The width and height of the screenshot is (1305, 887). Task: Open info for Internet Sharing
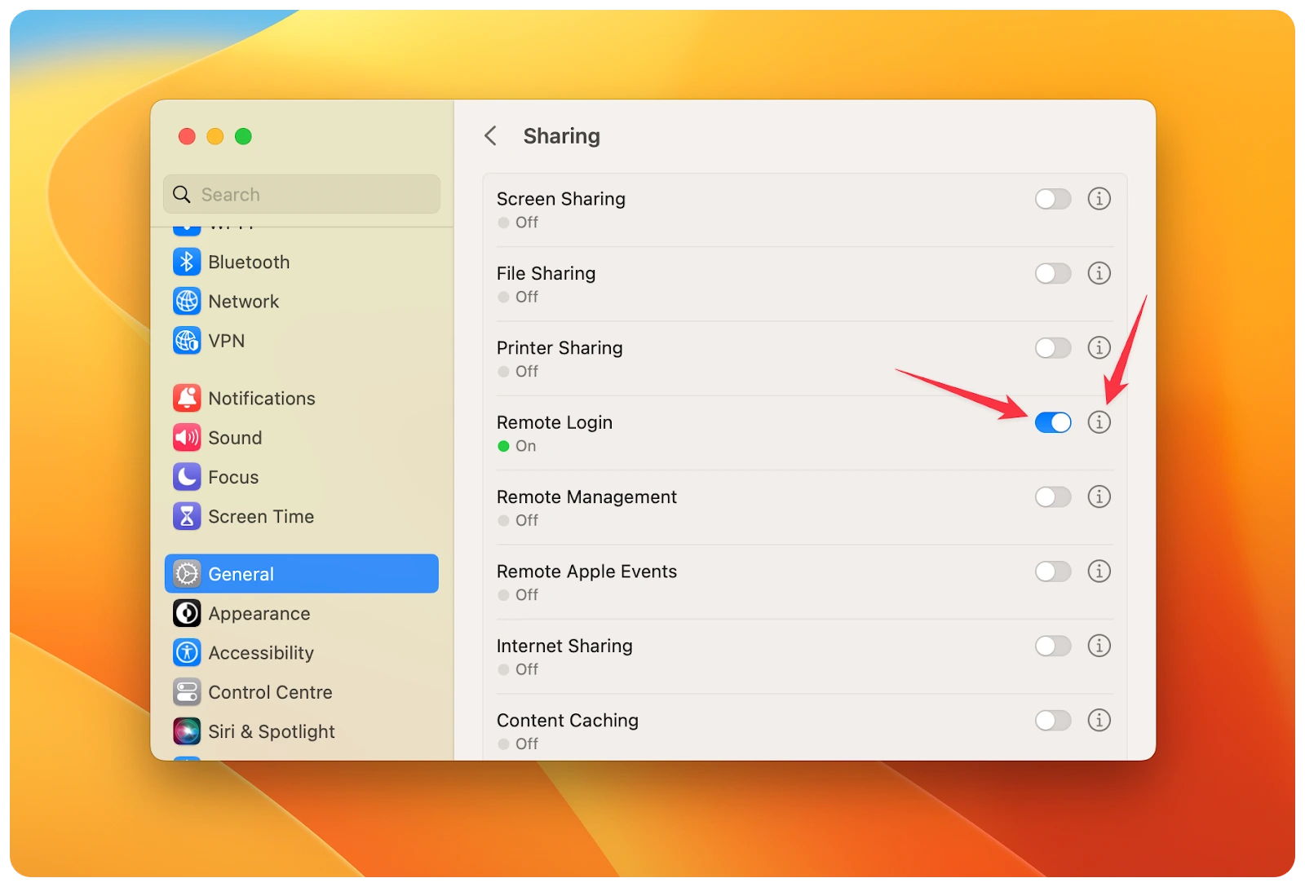click(x=1099, y=646)
